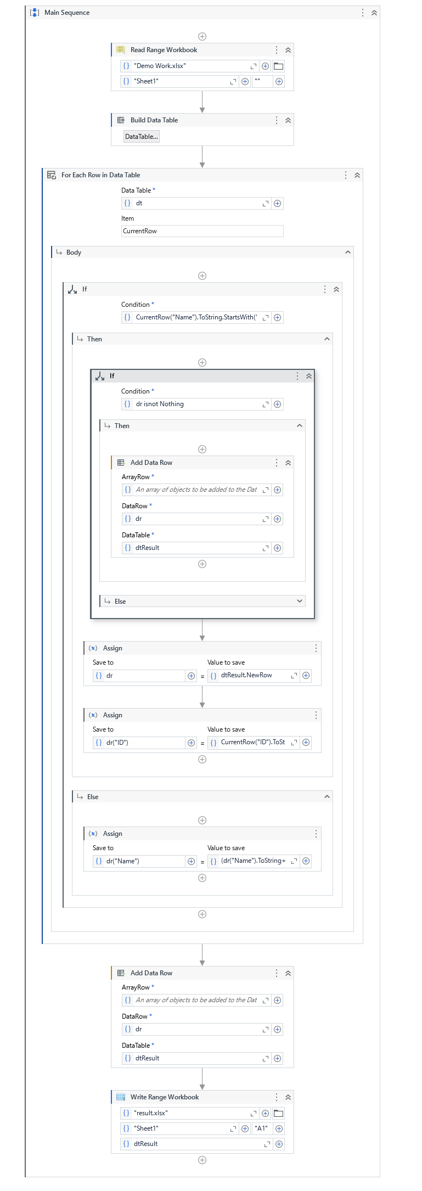
Task: Expand the editor for the dtResult.NewRow value
Action: coord(294,676)
